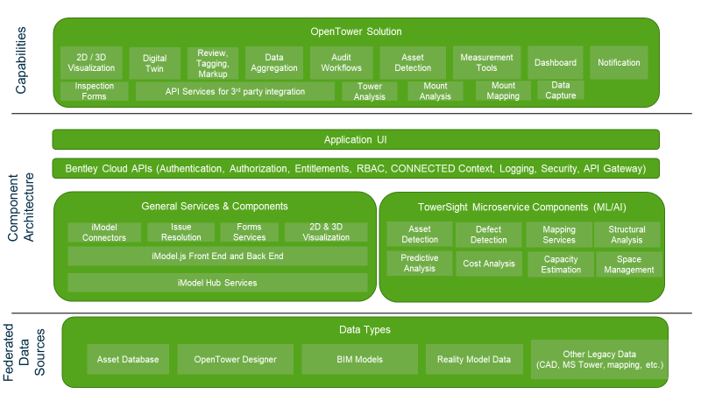Image resolution: width=701 pixels, height=394 pixels.
Task: Click the Capacity Estimation box
Action: pyautogui.click(x=561, y=264)
